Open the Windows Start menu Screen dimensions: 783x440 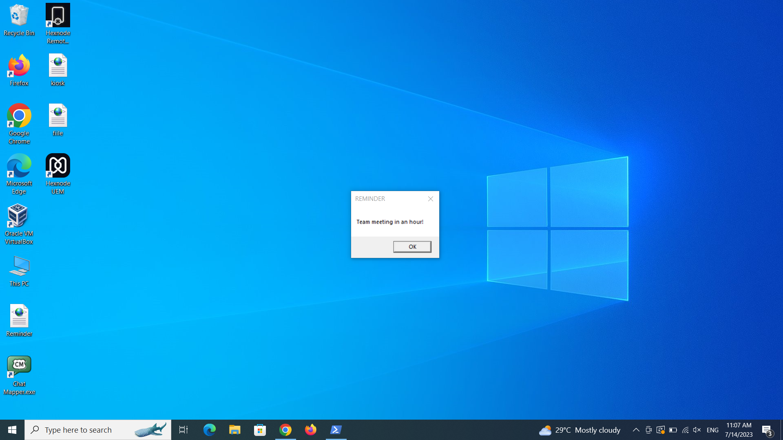(12, 430)
